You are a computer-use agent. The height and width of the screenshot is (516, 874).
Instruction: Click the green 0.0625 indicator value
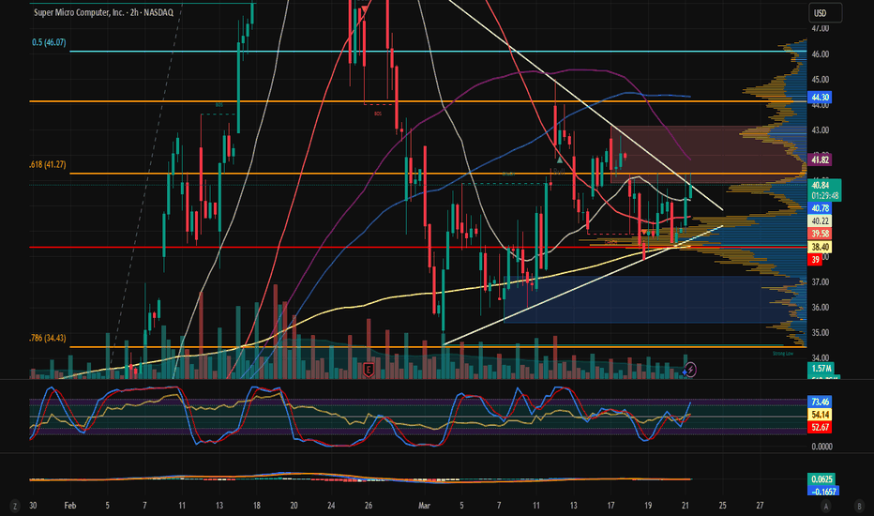tap(822, 479)
